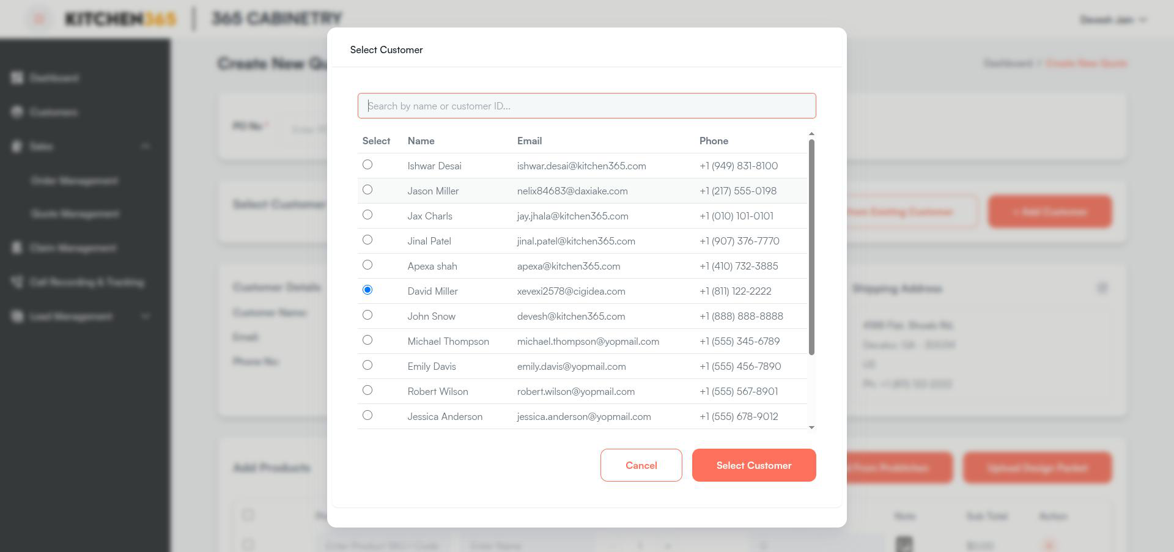Choose Jessica Anderson radio button

[x=367, y=415]
